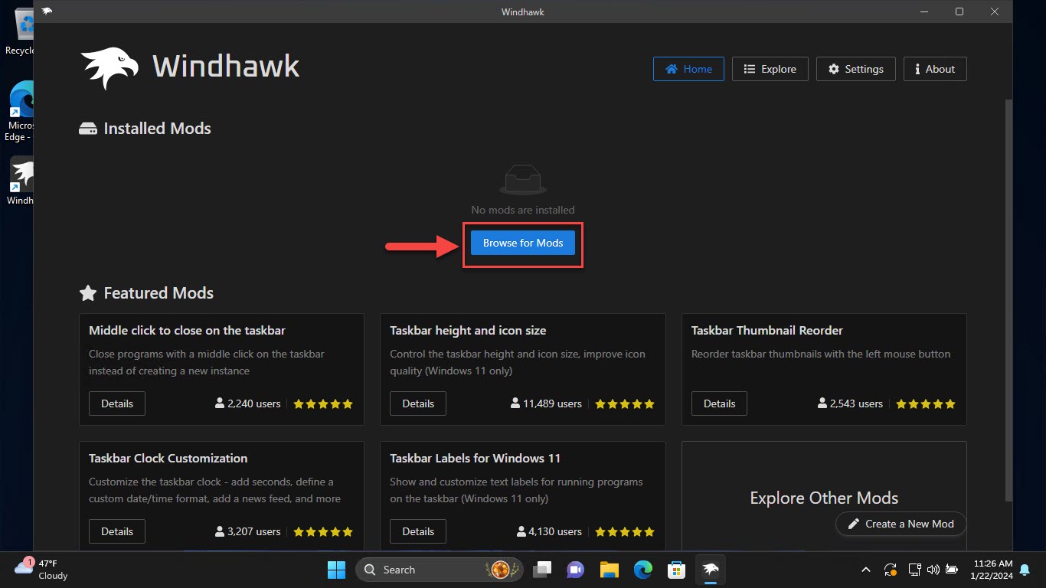Maximize the Windhawk window

pyautogui.click(x=959, y=11)
